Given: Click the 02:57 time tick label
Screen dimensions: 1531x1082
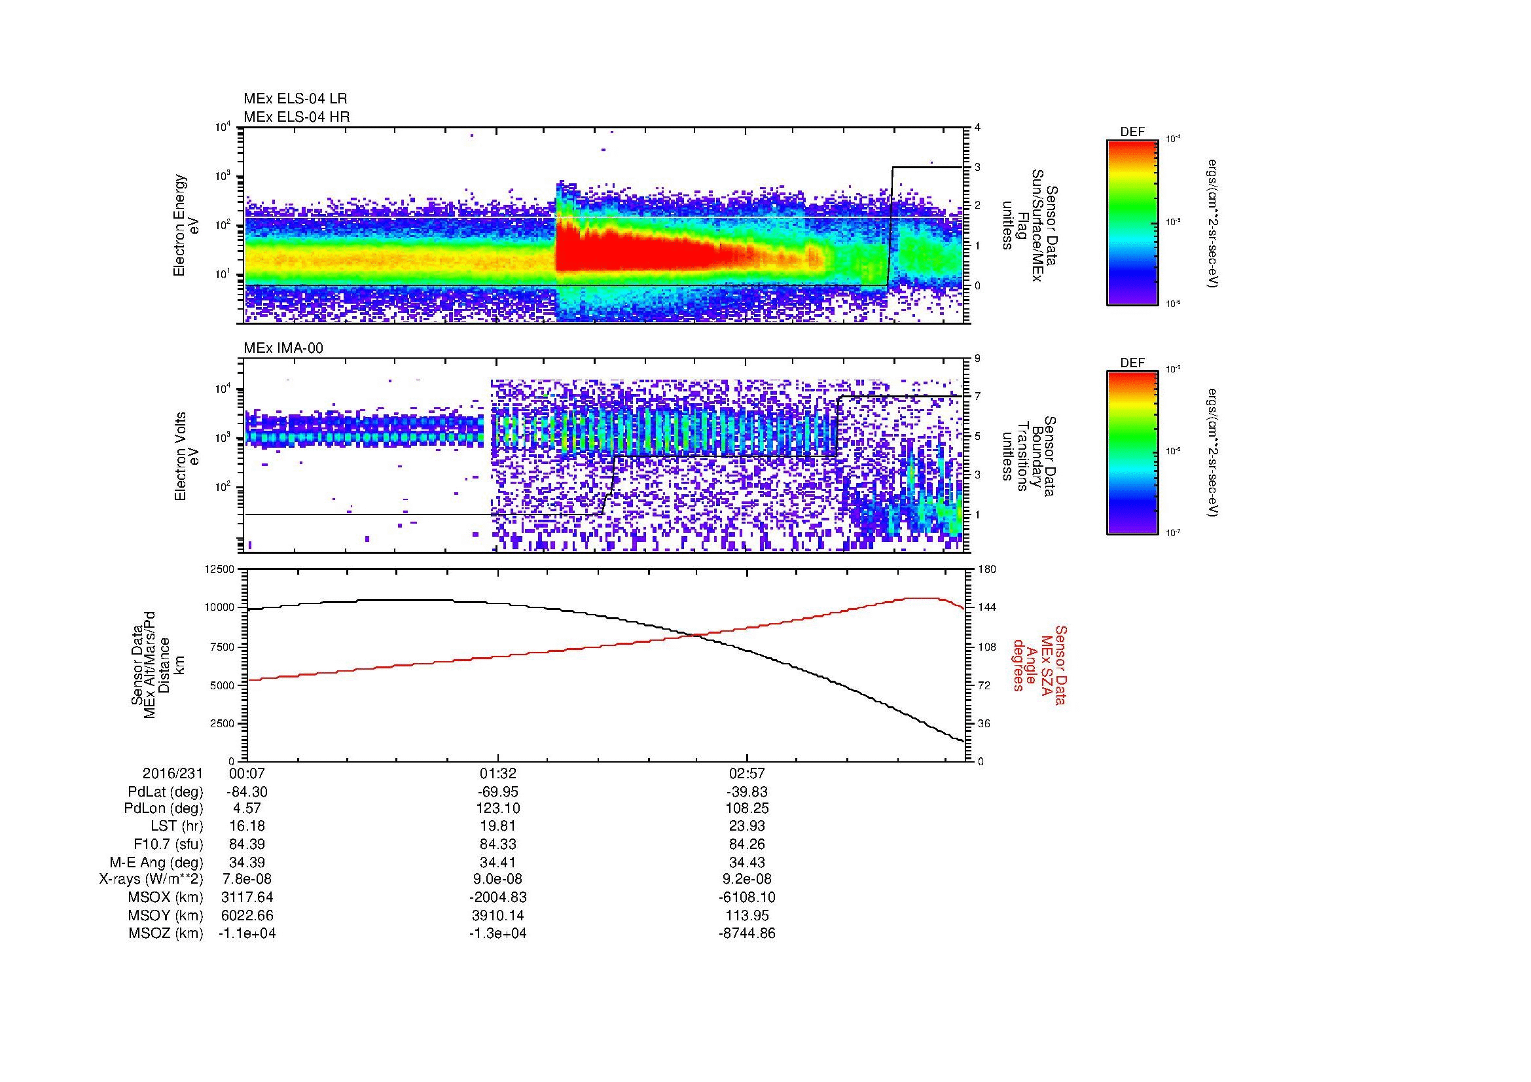Looking at the screenshot, I should [x=747, y=773].
